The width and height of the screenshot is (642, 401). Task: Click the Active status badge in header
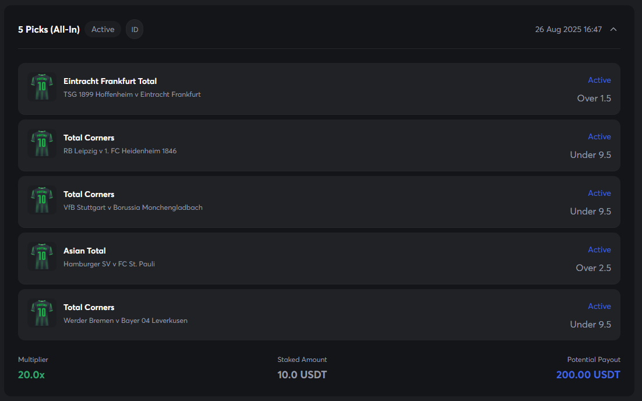click(x=103, y=29)
